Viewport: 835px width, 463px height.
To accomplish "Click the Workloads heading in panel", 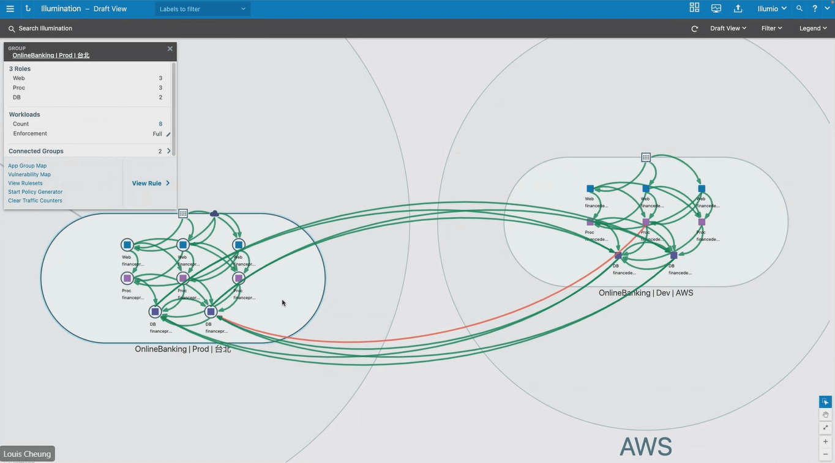I will point(24,114).
